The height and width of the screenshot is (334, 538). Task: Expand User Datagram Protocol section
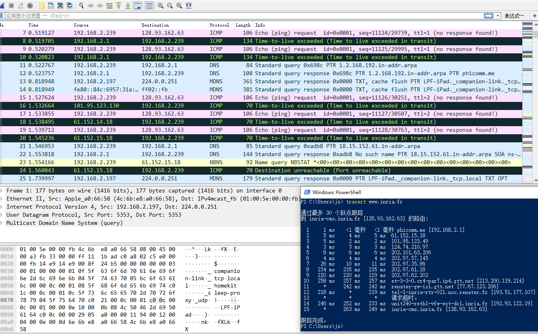tap(2, 215)
